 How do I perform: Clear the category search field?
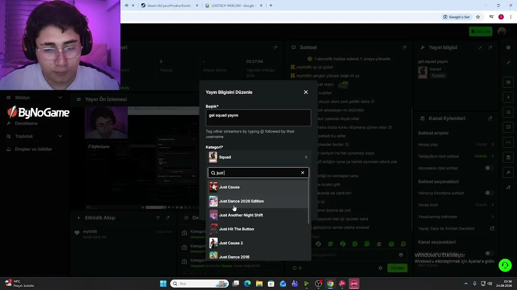tap(303, 173)
